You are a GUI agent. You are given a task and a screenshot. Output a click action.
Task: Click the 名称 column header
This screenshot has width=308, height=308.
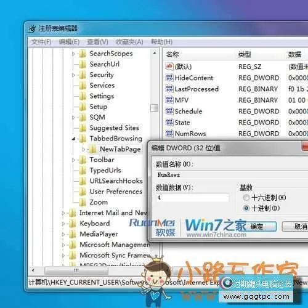(x=172, y=54)
